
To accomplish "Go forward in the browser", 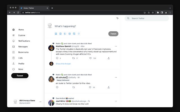I will tap(14, 13).
